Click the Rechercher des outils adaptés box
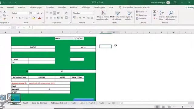 click(136, 7)
